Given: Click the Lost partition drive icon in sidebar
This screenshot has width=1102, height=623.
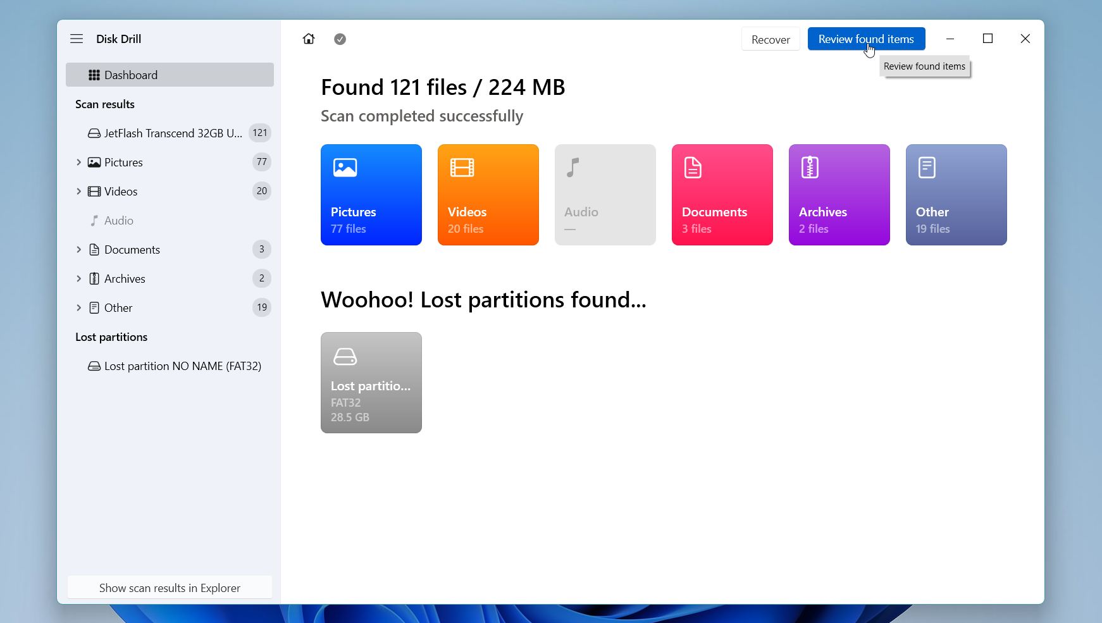Looking at the screenshot, I should (94, 366).
